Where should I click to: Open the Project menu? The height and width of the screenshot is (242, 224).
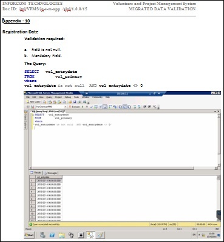pos(58,97)
